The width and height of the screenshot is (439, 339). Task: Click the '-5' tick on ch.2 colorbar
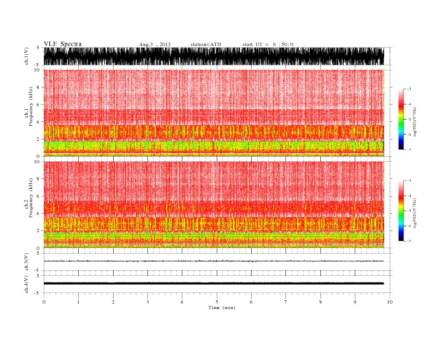[x=409, y=210]
